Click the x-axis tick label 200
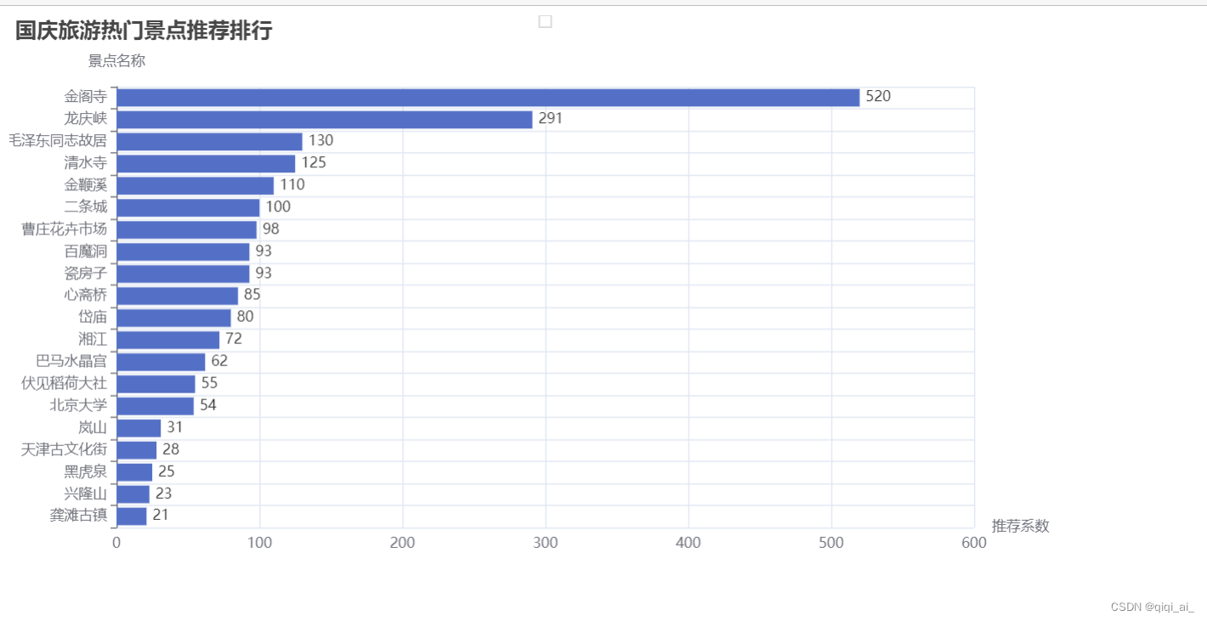The height and width of the screenshot is (621, 1207). click(x=402, y=544)
